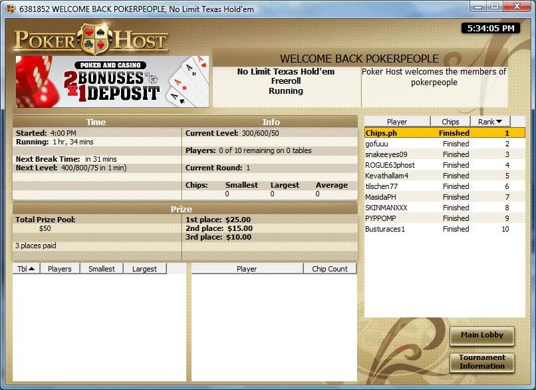This screenshot has height=390, width=536.
Task: Sort tables list by Tbl column
Action: [x=27, y=269]
